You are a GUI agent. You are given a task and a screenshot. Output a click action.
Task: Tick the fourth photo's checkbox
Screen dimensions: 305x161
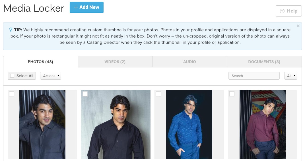(x=232, y=94)
